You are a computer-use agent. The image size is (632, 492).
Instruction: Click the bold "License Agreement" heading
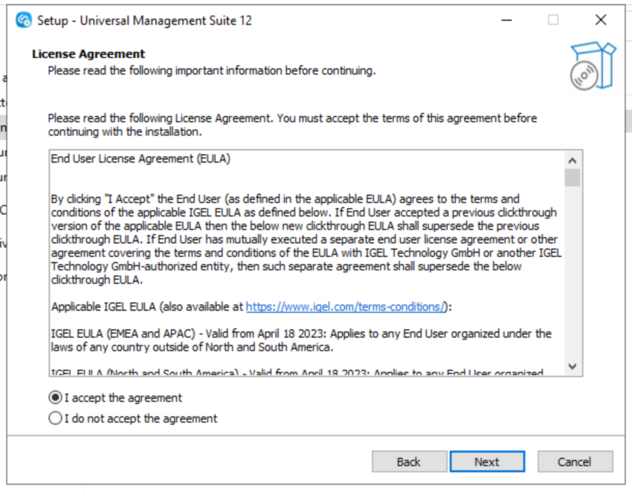(89, 54)
